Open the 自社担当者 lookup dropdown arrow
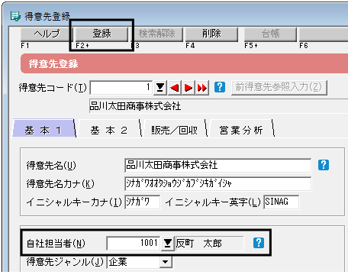The width and height of the screenshot is (348, 278). point(168,244)
